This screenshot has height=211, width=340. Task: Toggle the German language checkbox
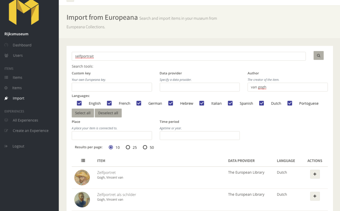tap(139, 103)
